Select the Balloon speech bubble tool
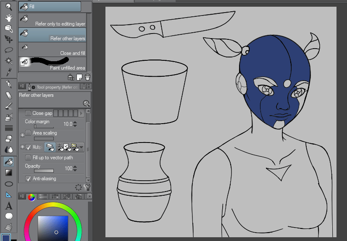Screen dimensions: 347x241 [x=9, y=216]
